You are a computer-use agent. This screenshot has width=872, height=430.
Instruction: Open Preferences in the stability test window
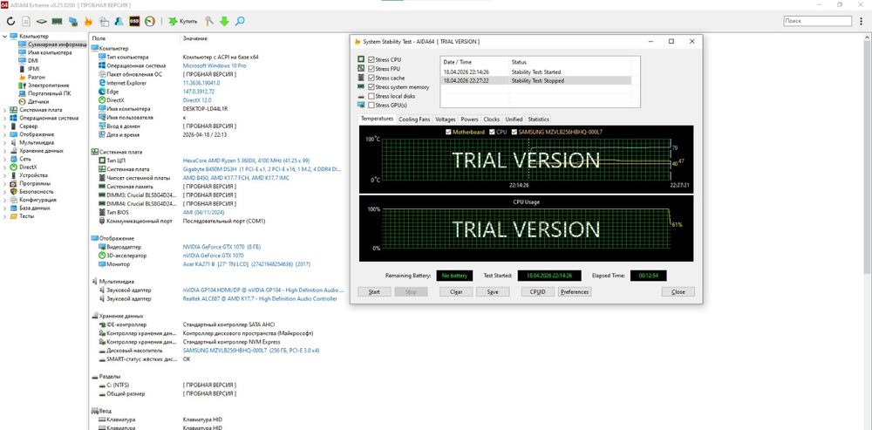click(x=575, y=292)
